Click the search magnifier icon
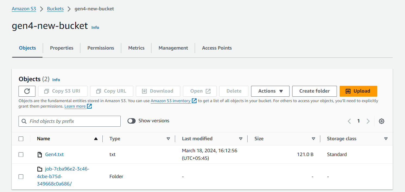 (x=24, y=121)
